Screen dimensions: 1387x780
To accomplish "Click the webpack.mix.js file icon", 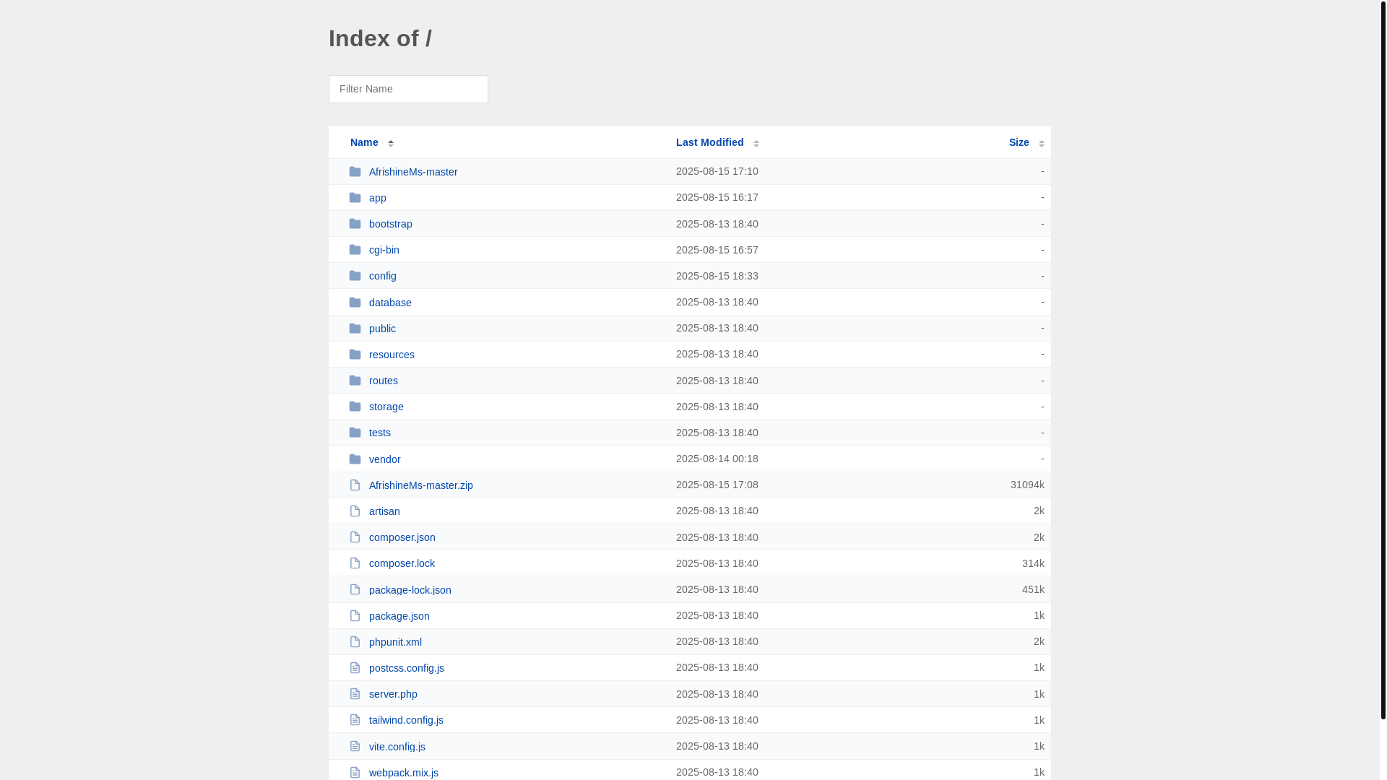I will point(355,773).
